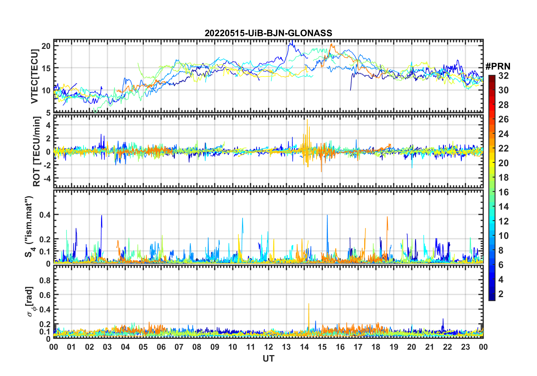The width and height of the screenshot is (537, 376).
Task: Click S4 axis tick label "0.1"
Action: 45,251
